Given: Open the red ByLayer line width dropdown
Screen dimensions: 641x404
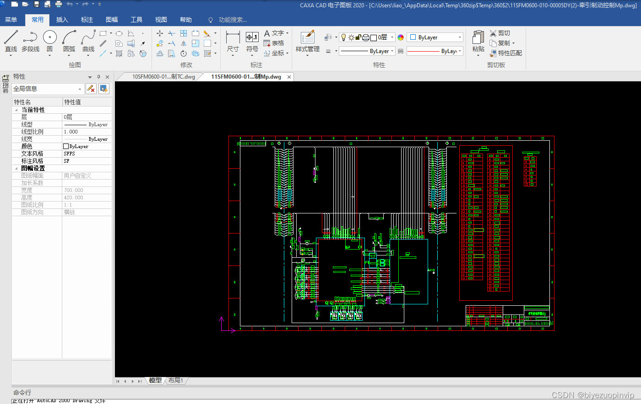Looking at the screenshot, I should [435, 51].
